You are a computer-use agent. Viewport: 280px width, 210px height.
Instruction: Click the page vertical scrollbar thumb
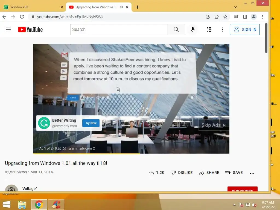[266, 38]
